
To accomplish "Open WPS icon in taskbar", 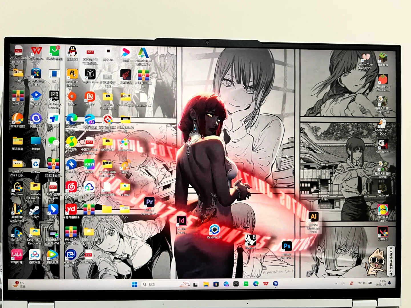I will point(266,284).
